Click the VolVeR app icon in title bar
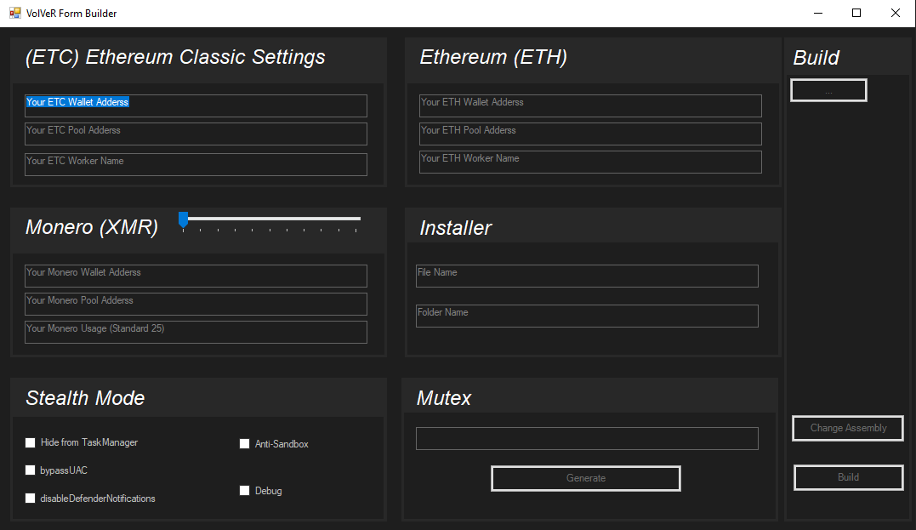The width and height of the screenshot is (916, 530). 15,13
